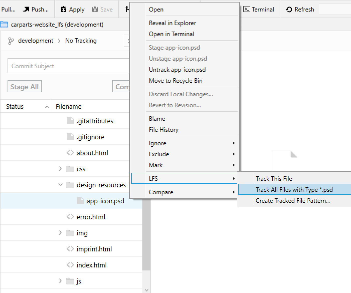The height and width of the screenshot is (293, 351).
Task: Collapse the design-resources folder
Action: point(60,185)
